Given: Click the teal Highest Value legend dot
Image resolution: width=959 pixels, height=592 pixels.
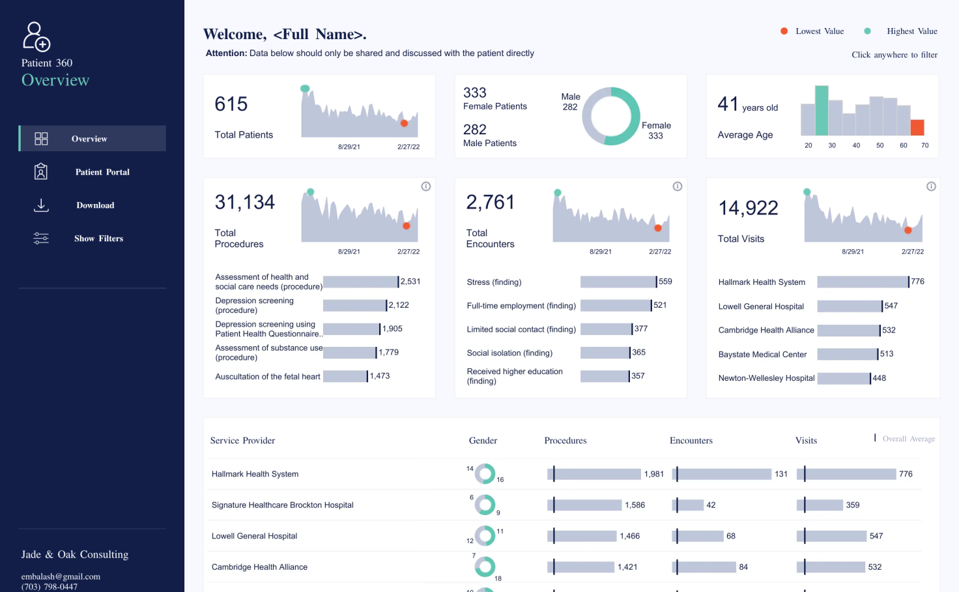Looking at the screenshot, I should 867,31.
